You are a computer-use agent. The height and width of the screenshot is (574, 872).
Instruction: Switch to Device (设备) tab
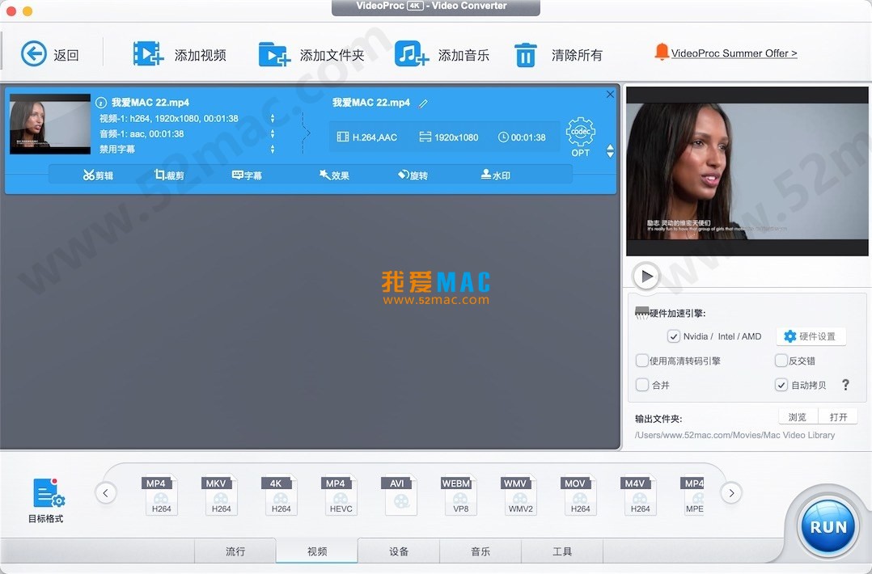tap(399, 551)
